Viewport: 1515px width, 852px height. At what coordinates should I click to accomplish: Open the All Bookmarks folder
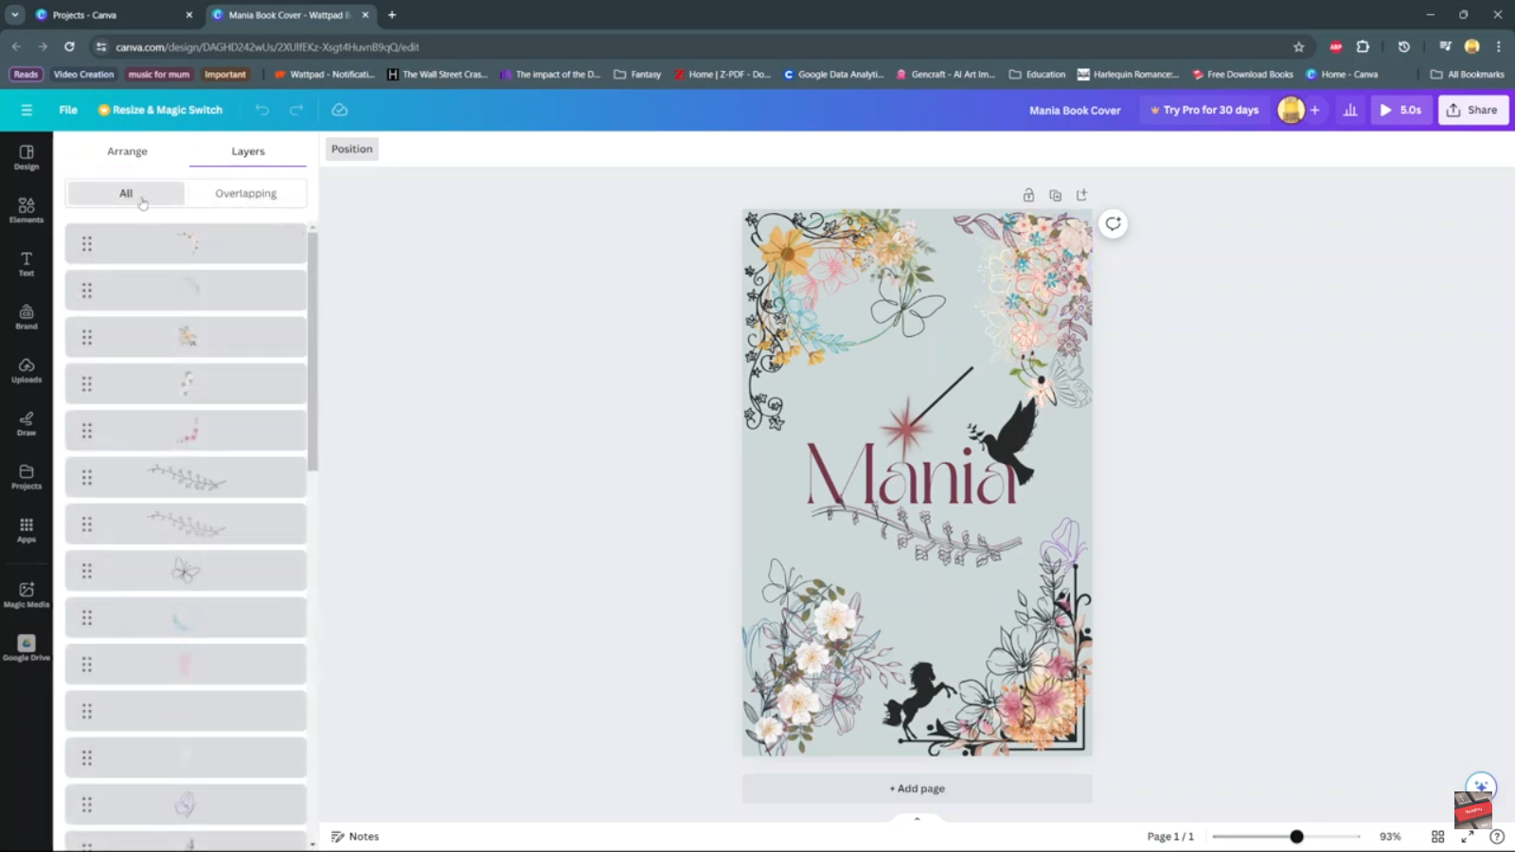(1467, 74)
